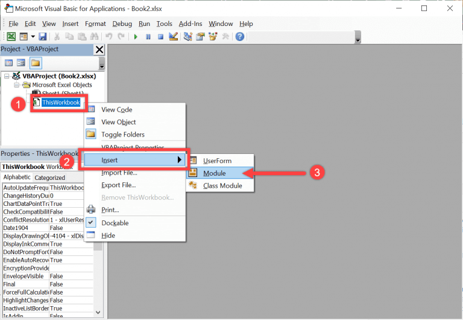The width and height of the screenshot is (463, 320).
Task: Open the Insert menu in menu bar
Action: click(x=71, y=24)
